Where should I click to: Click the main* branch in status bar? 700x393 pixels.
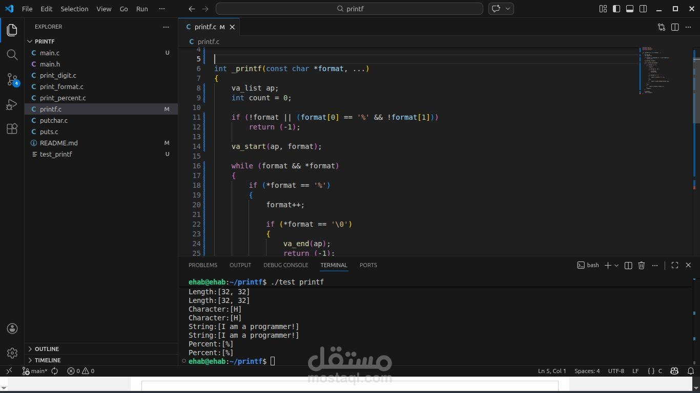point(35,371)
